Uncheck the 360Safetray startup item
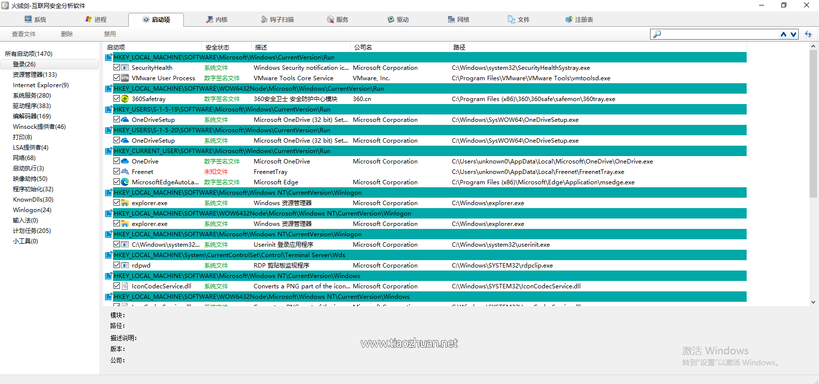The image size is (819, 384). click(x=116, y=99)
